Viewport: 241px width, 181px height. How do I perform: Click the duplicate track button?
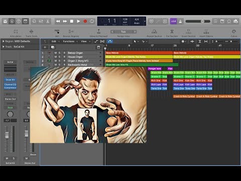(53, 47)
